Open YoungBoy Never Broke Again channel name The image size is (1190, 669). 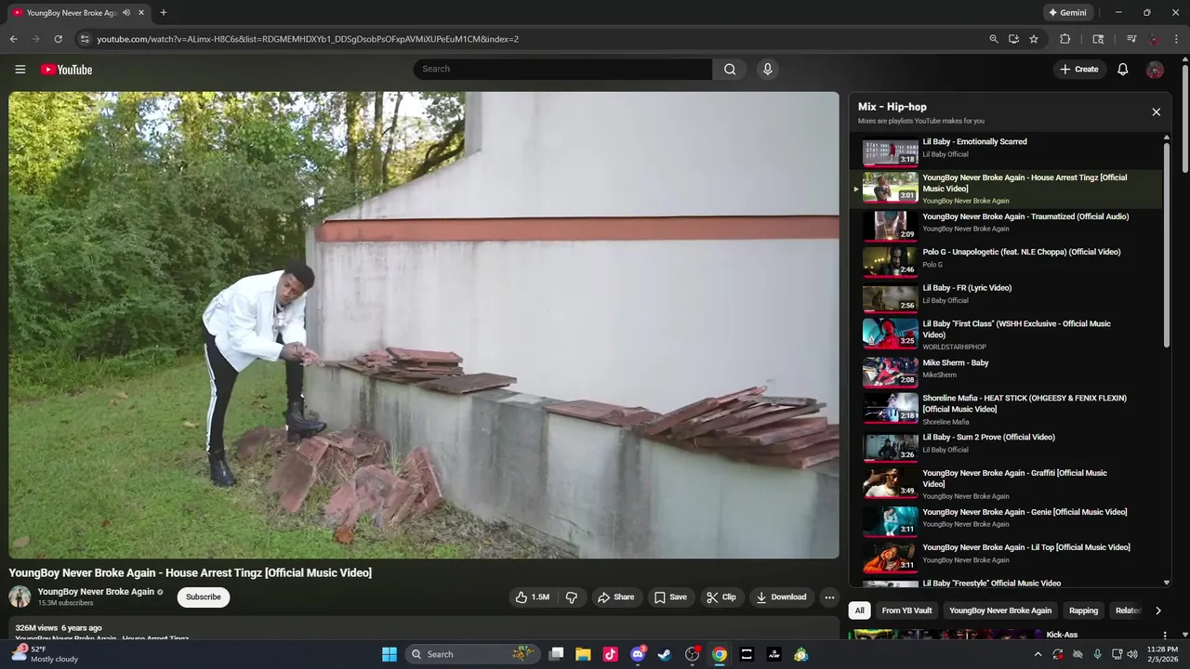(96, 592)
